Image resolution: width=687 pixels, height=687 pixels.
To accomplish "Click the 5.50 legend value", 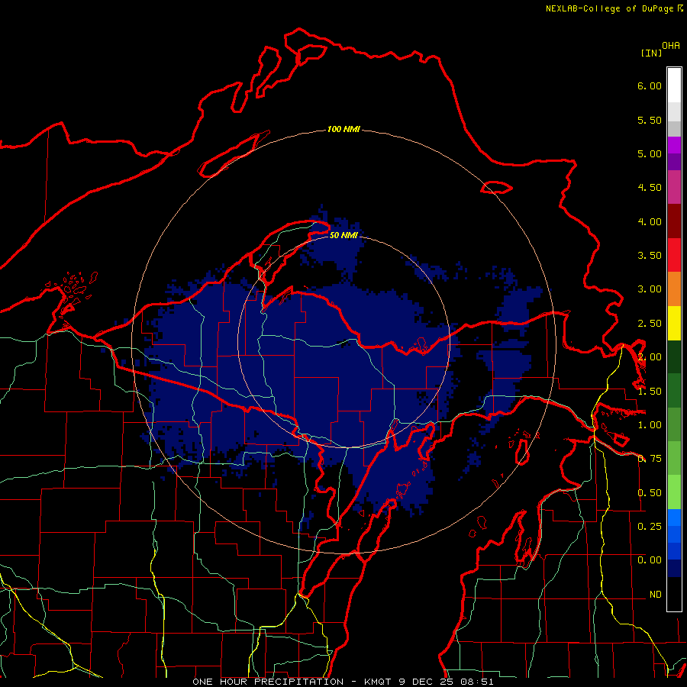I will pos(650,120).
